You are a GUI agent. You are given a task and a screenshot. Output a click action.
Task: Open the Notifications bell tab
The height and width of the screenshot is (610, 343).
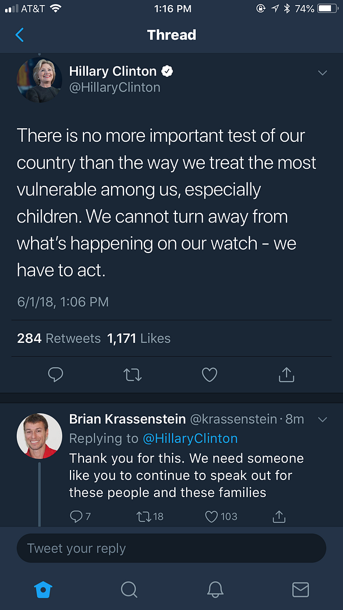pos(215,590)
